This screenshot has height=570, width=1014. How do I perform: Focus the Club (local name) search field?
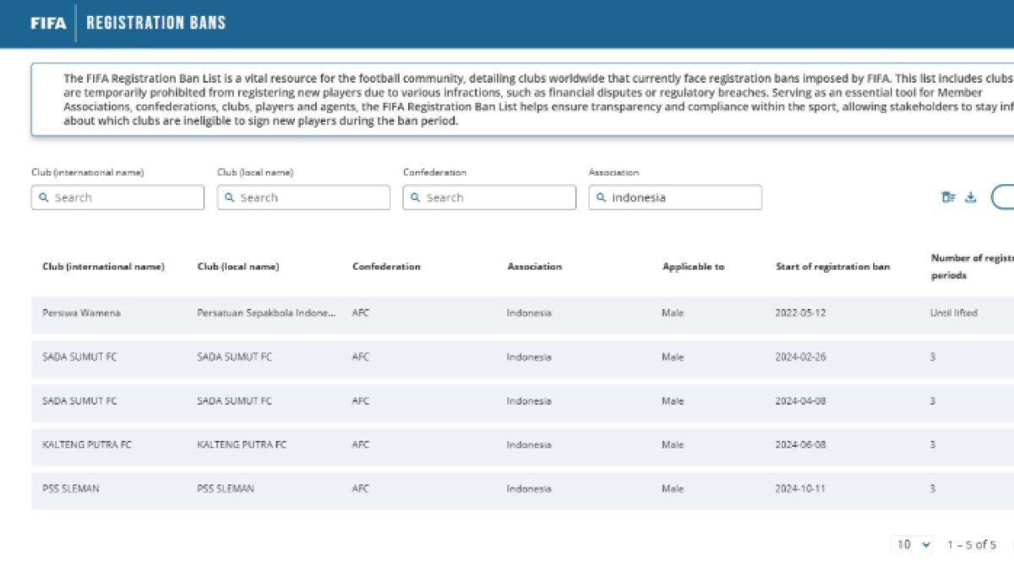[x=303, y=198]
